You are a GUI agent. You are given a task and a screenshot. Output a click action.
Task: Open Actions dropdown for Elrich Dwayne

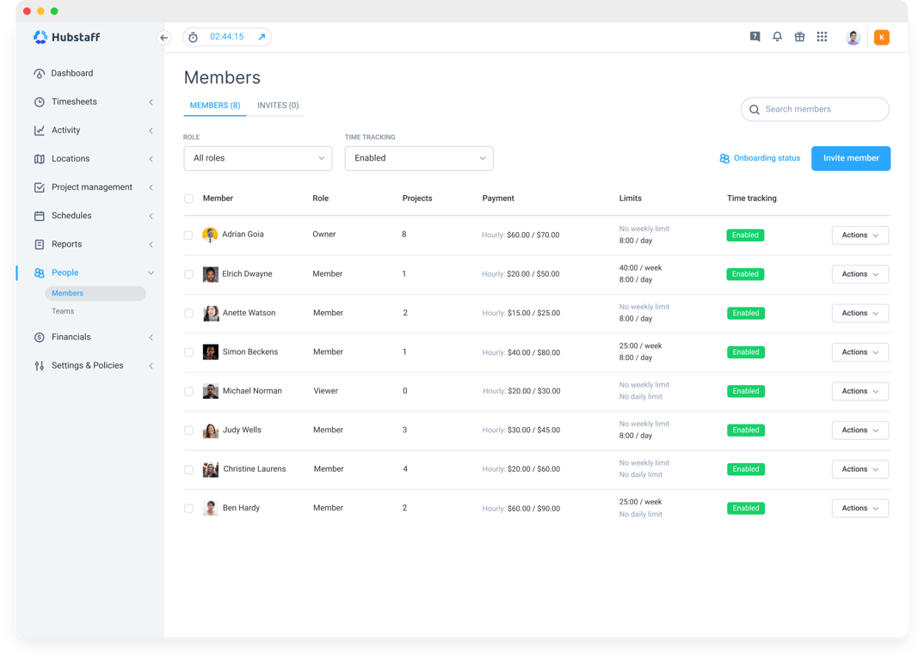click(x=859, y=274)
